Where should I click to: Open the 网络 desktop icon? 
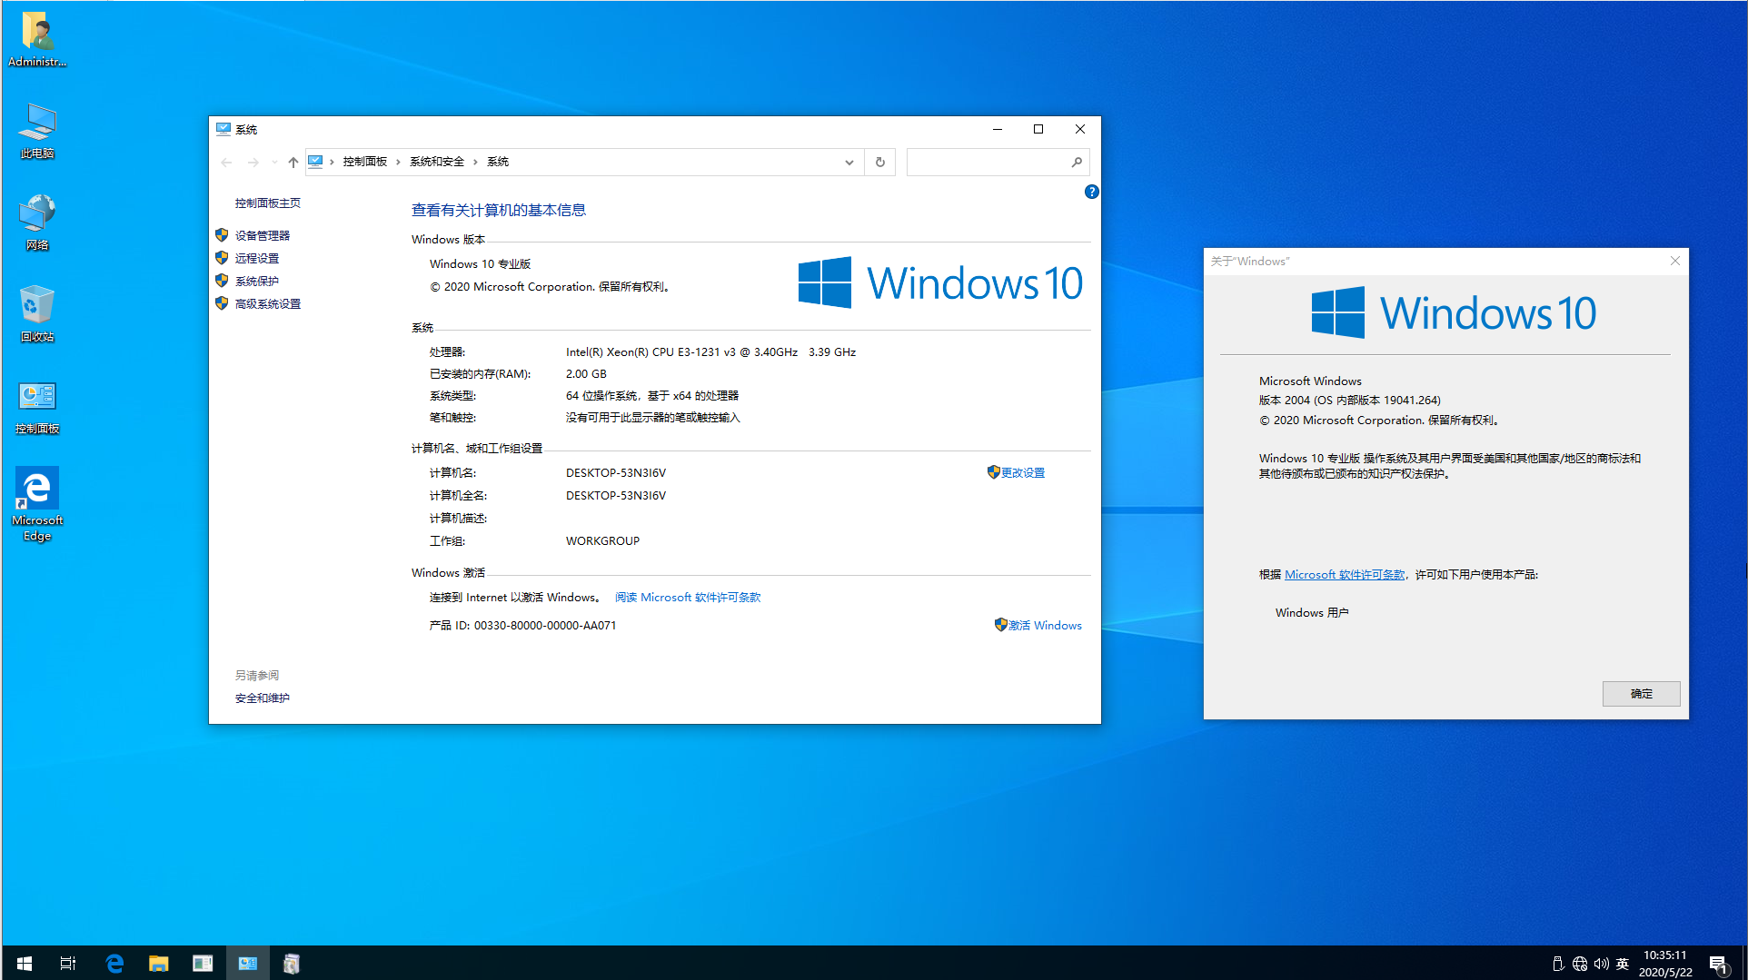pos(37,223)
